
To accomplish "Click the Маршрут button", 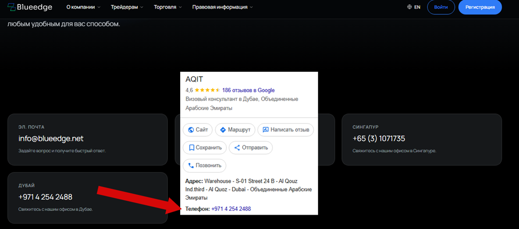I will click(235, 130).
